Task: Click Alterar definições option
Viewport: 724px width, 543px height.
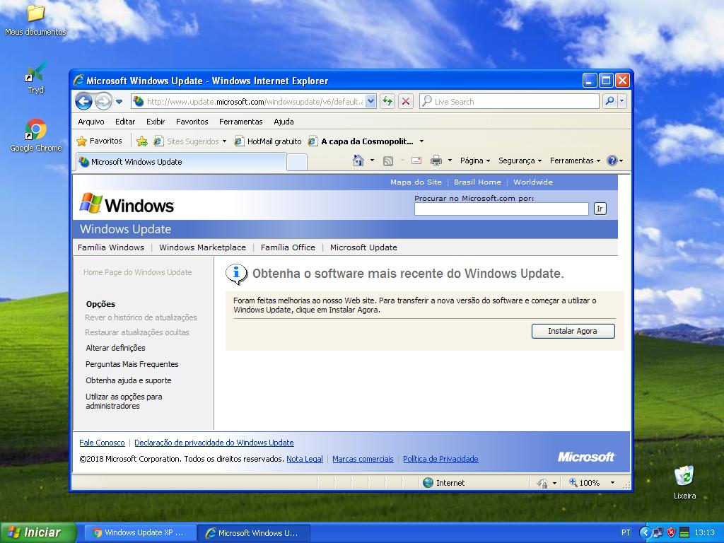Action: [x=115, y=348]
